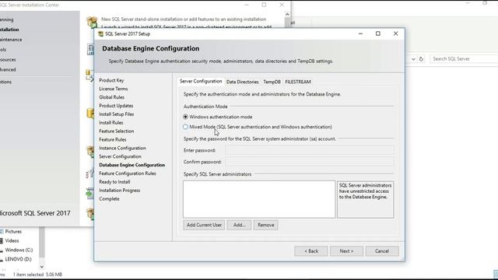Click Installation Progress step

(119, 190)
